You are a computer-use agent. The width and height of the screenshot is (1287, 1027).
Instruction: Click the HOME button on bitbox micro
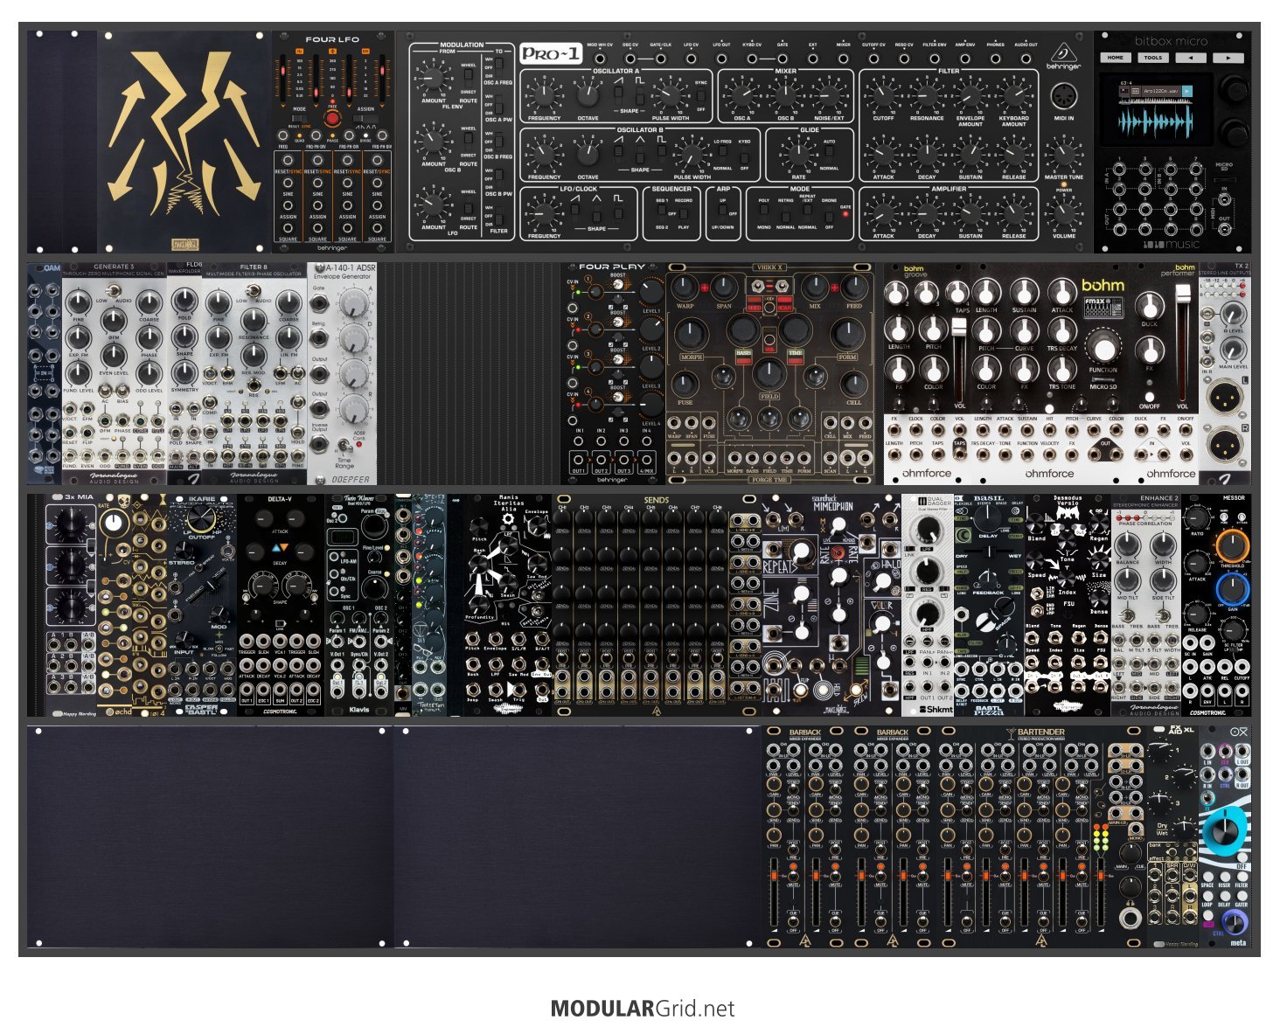[1116, 58]
